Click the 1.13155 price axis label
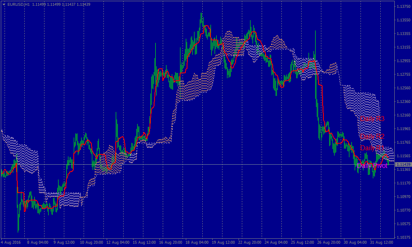 pos(403,47)
